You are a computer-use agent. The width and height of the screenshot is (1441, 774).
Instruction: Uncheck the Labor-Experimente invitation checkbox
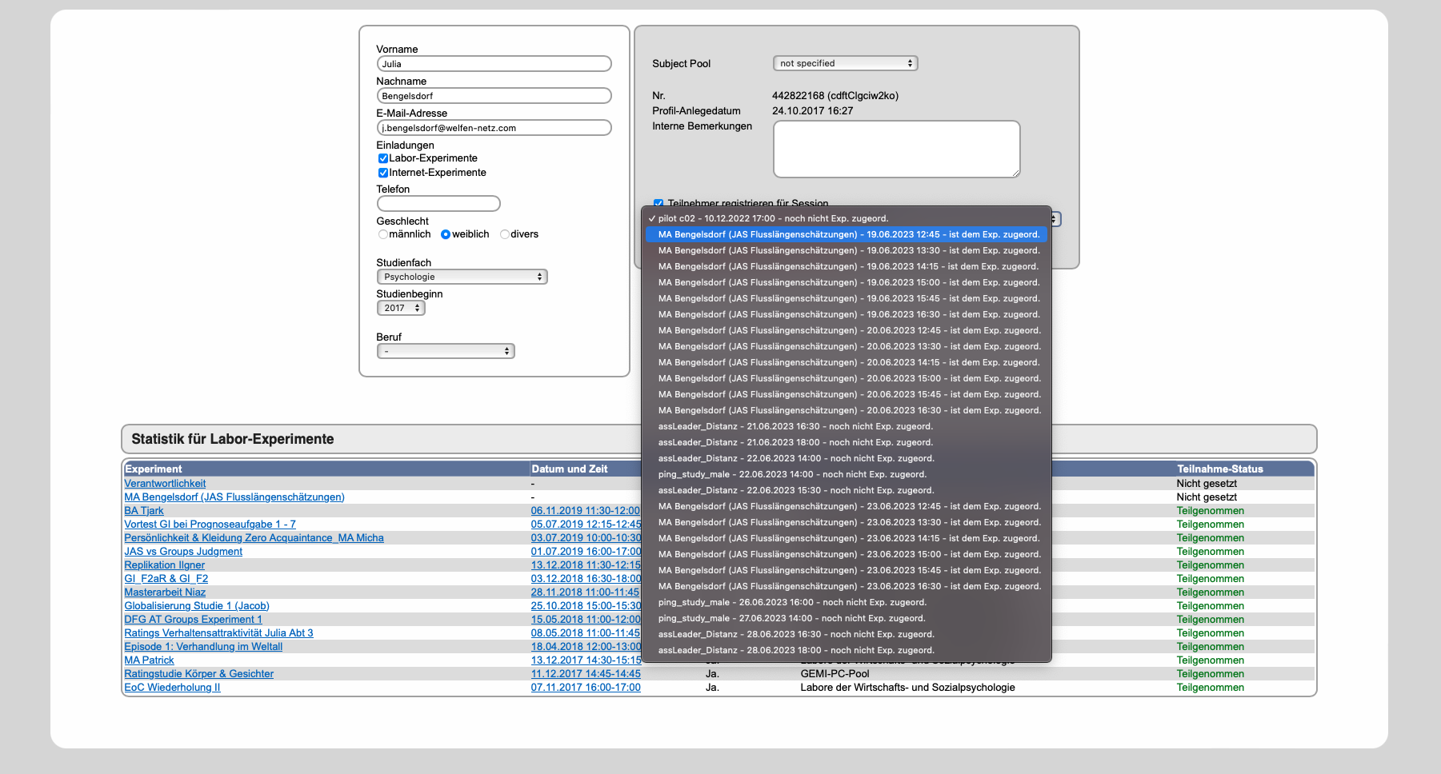point(383,158)
